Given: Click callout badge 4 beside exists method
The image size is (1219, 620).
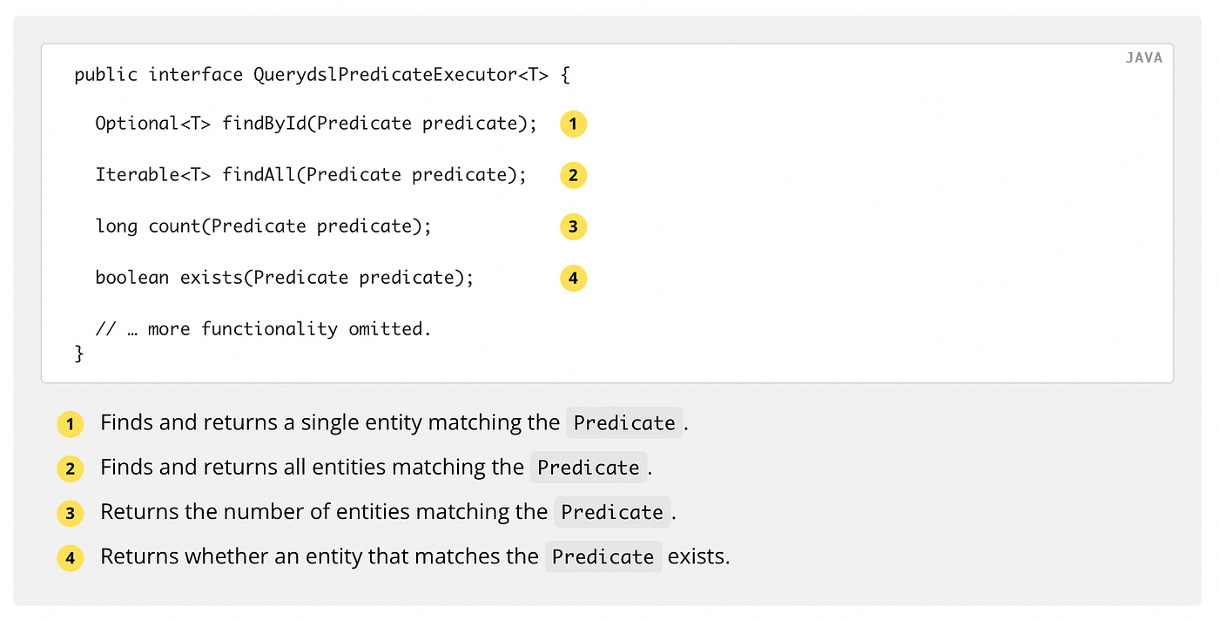Looking at the screenshot, I should (573, 279).
